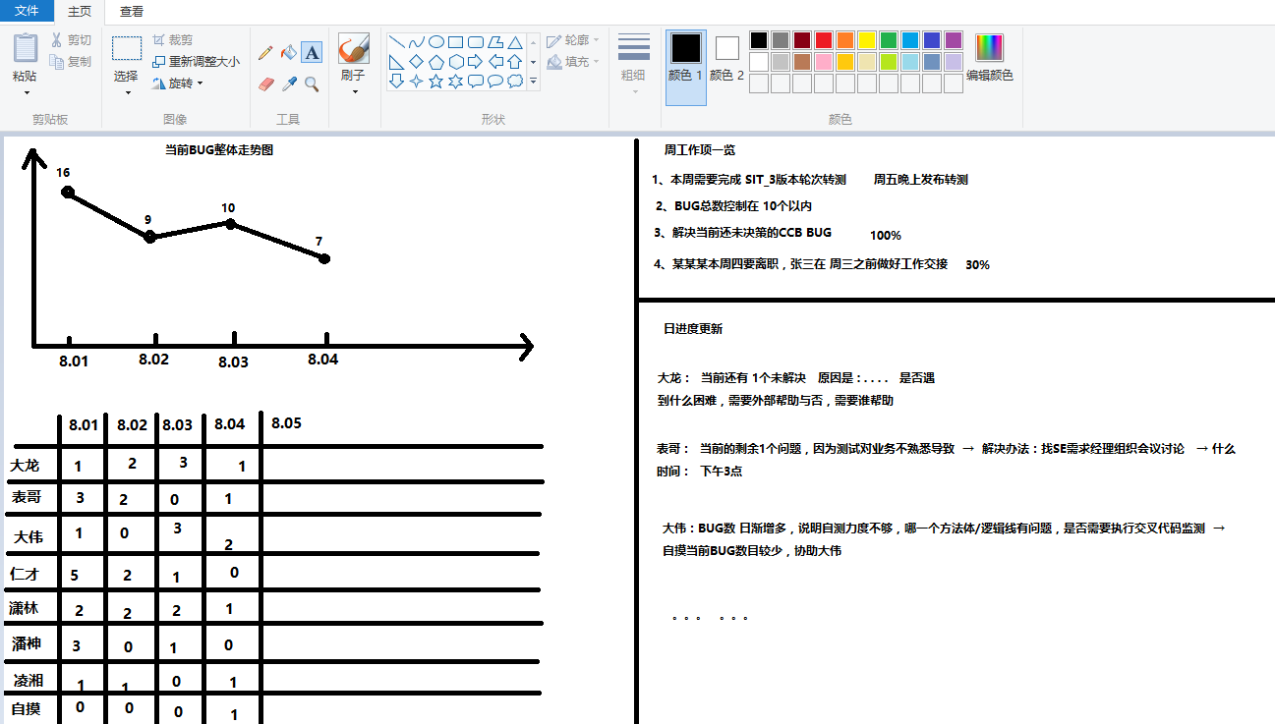
Task: Choose the Down arrow shape
Action: coord(396,82)
